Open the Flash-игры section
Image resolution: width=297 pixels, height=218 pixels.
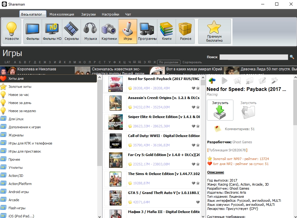(x=48, y=208)
